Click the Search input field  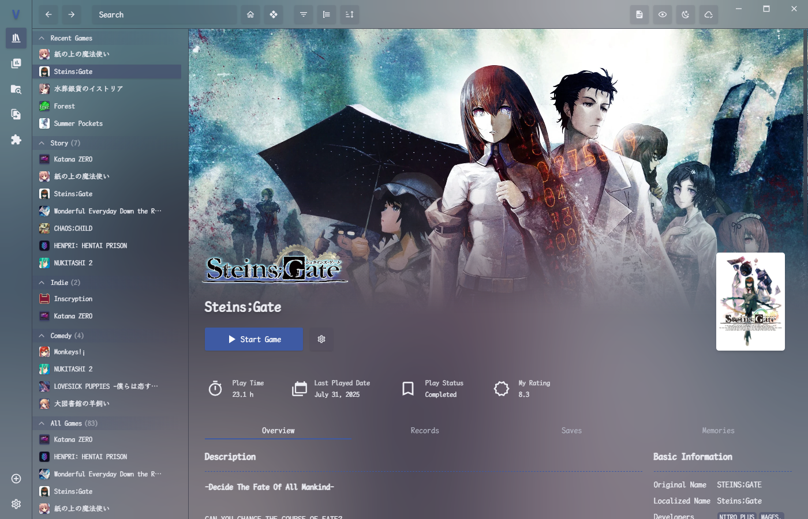point(164,14)
